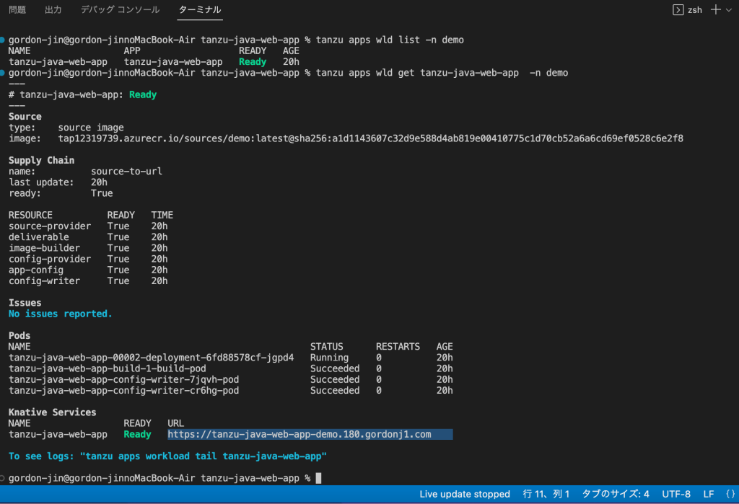Select the UTF-8 encoding indicator
The width and height of the screenshot is (739, 504).
[675, 494]
